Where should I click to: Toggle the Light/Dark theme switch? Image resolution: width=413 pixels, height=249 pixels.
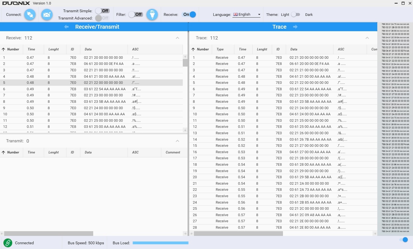coord(296,14)
